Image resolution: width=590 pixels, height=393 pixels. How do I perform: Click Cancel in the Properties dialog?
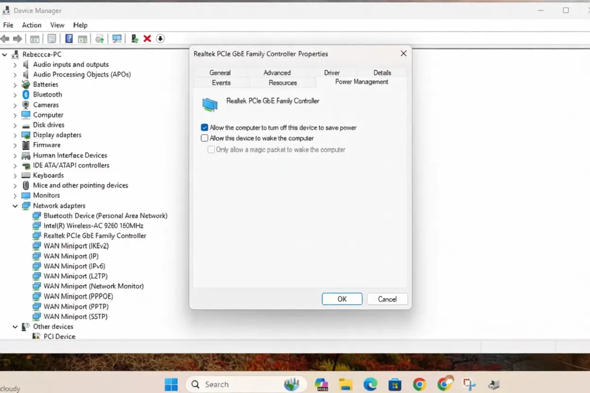[387, 299]
